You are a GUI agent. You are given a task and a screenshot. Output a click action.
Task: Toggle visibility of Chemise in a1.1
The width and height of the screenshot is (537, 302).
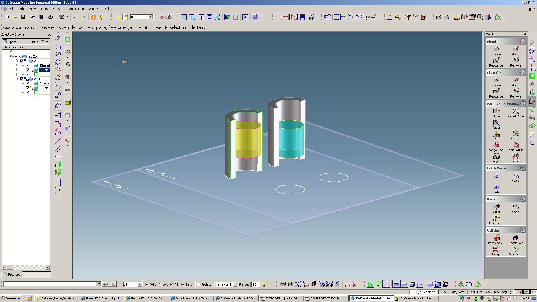(x=28, y=83)
